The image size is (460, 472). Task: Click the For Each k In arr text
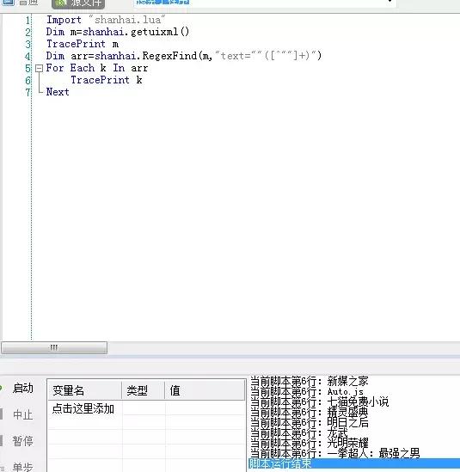97,68
